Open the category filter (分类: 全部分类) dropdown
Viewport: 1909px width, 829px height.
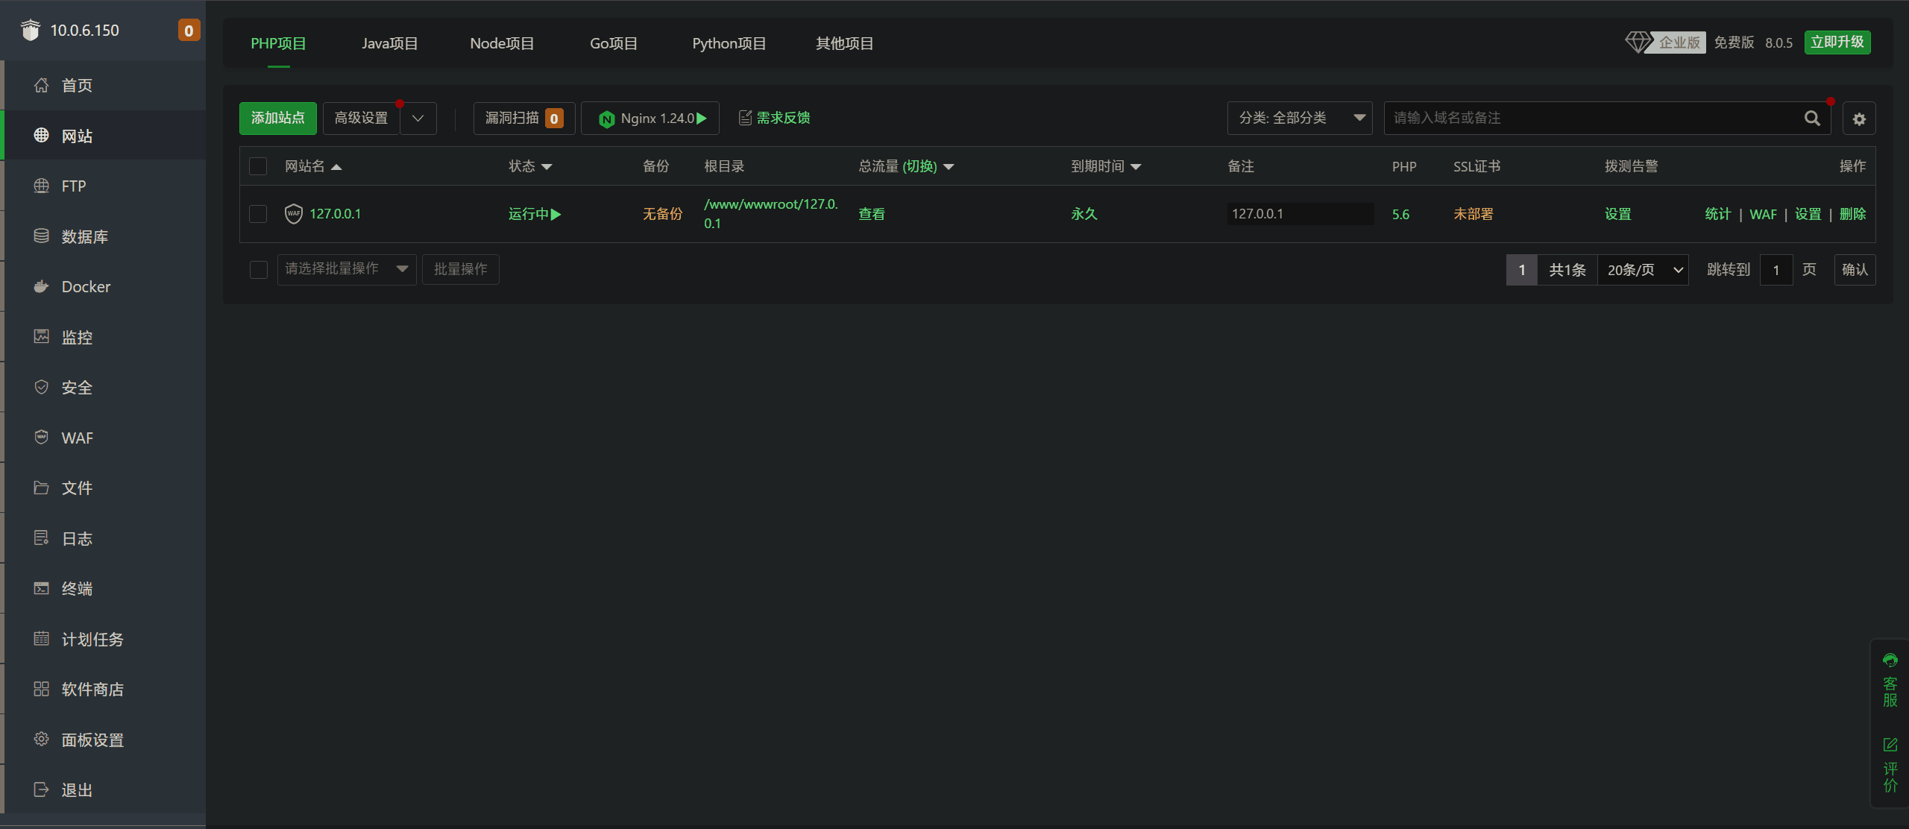tap(1299, 119)
